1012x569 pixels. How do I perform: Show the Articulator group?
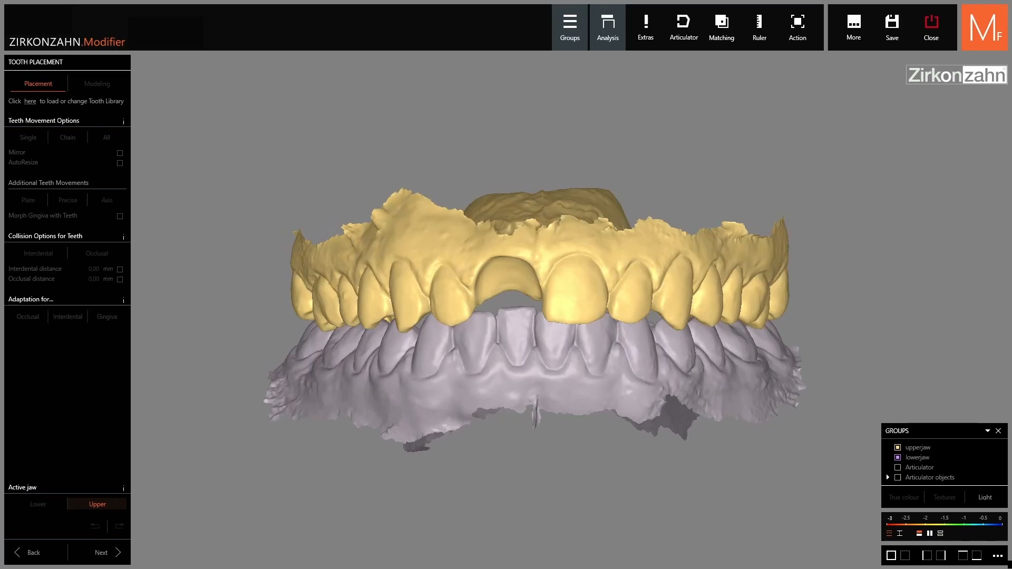tap(898, 467)
